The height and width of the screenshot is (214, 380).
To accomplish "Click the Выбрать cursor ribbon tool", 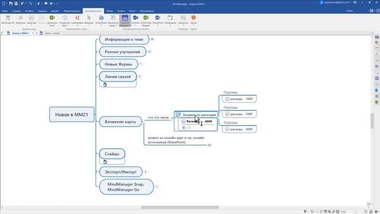I will point(89,20).
